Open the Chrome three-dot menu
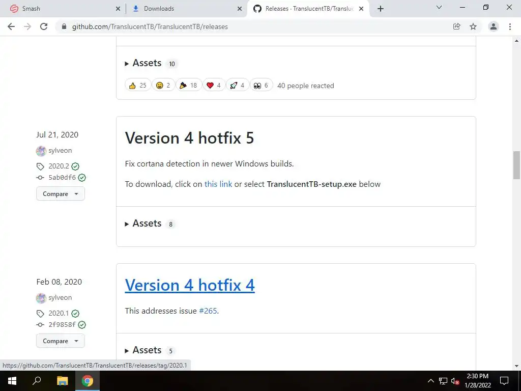The width and height of the screenshot is (521, 391). 510,26
